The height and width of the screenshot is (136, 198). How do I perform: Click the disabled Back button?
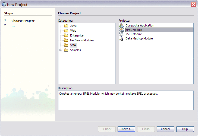107,129
